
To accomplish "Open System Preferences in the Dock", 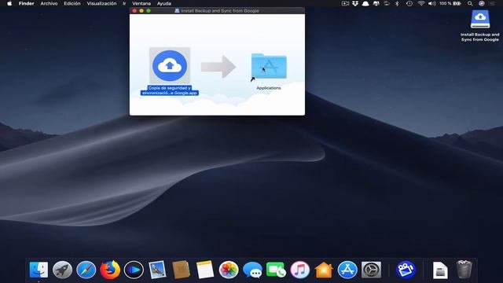I will (x=371, y=270).
